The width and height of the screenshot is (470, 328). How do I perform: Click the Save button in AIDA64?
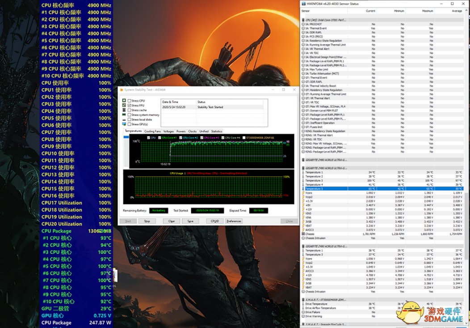click(190, 221)
